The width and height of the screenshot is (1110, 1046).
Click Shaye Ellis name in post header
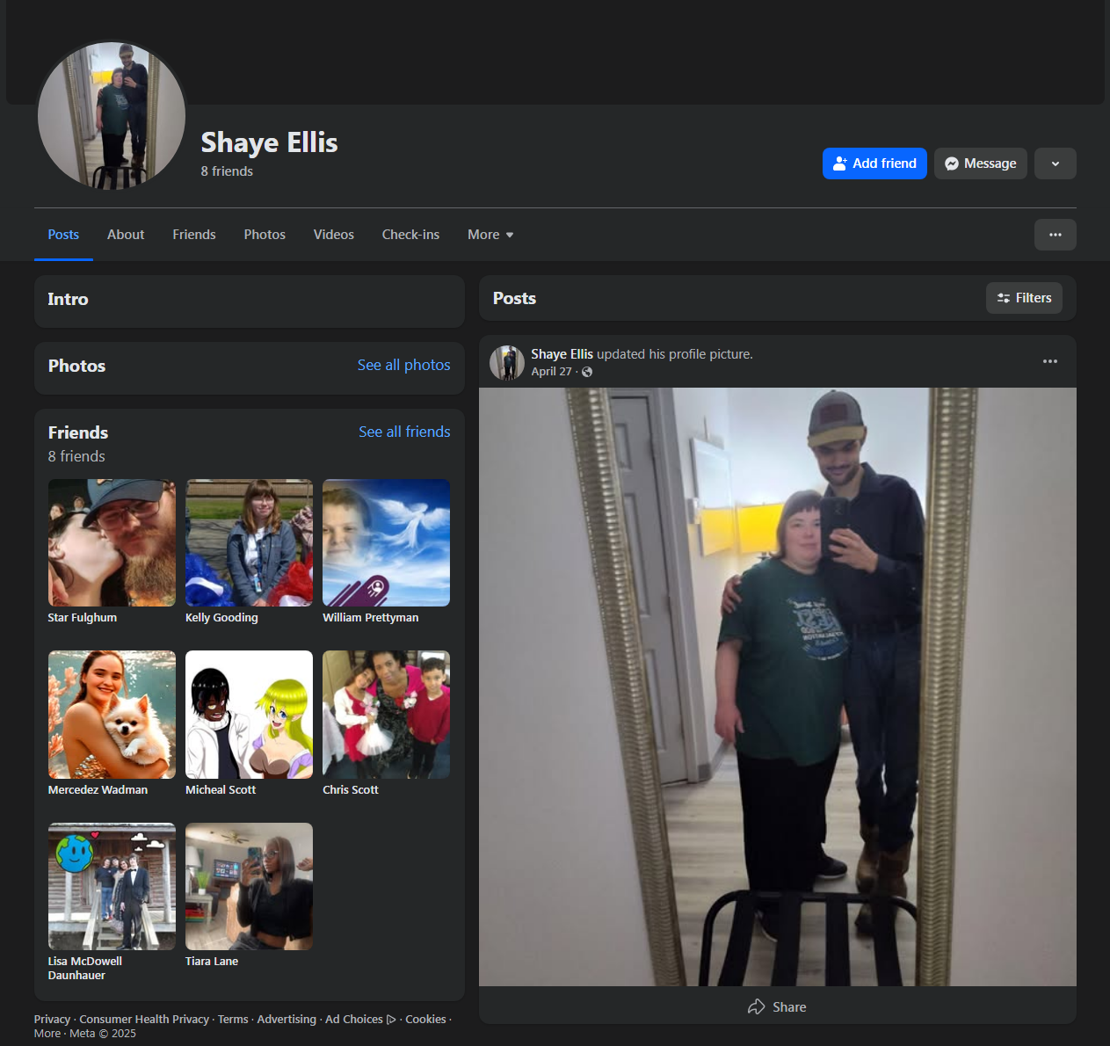(562, 354)
